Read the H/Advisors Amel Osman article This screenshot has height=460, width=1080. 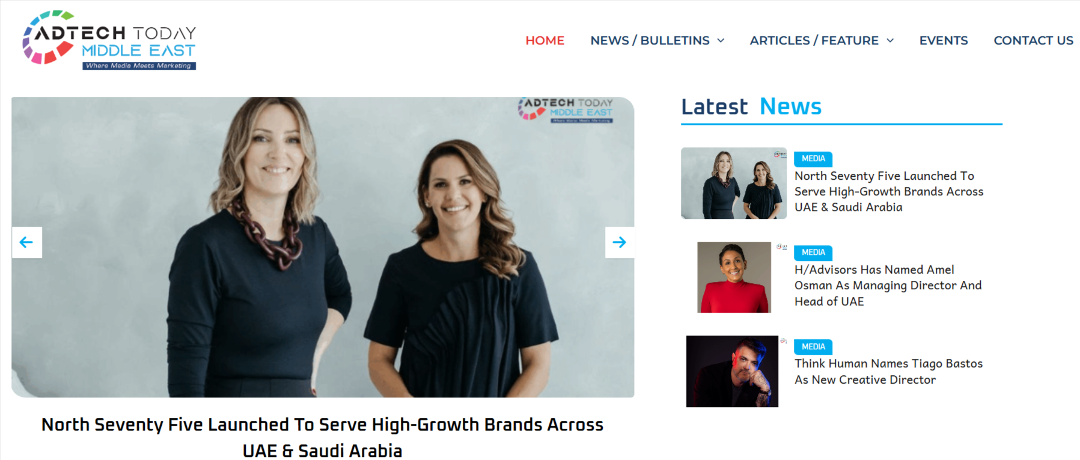(x=888, y=286)
